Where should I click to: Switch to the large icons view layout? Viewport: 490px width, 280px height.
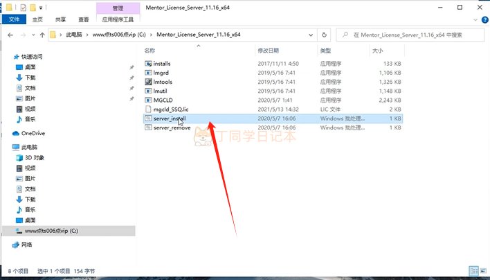click(484, 270)
